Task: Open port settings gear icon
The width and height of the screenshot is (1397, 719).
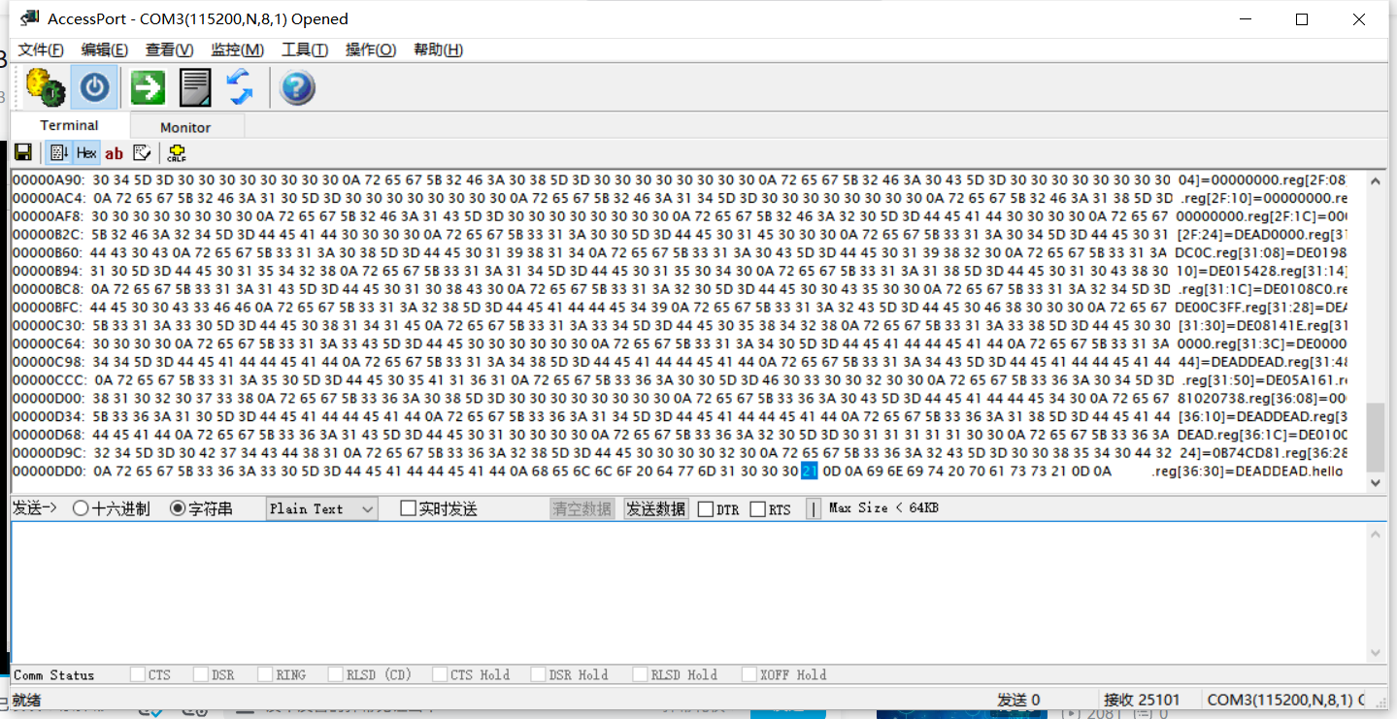Action: tap(46, 88)
